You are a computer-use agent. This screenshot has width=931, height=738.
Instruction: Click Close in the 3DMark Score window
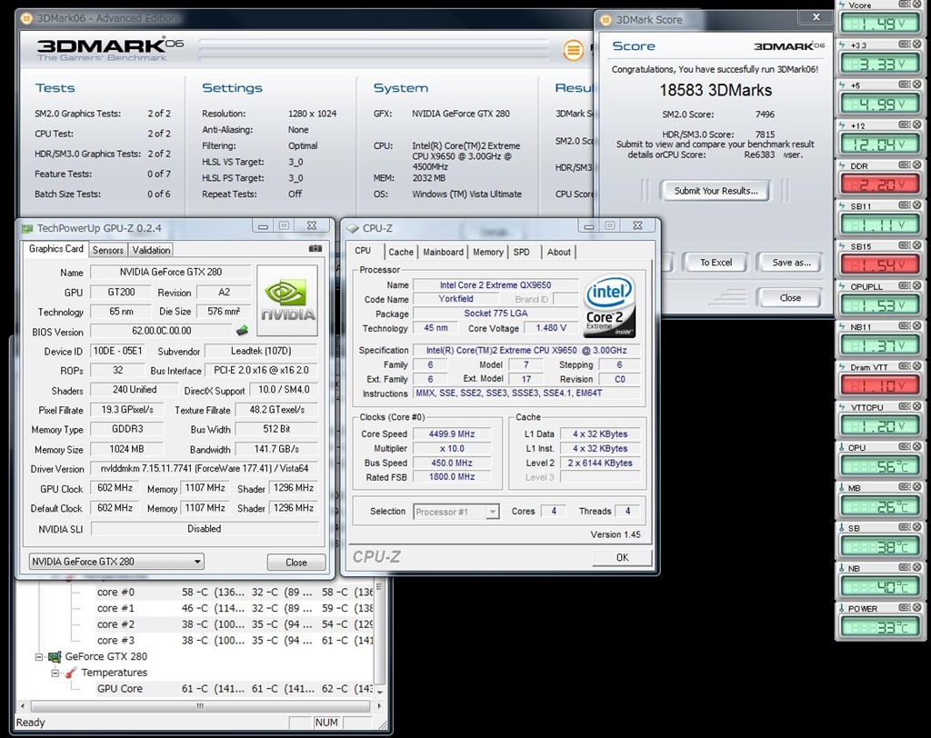tap(790, 297)
